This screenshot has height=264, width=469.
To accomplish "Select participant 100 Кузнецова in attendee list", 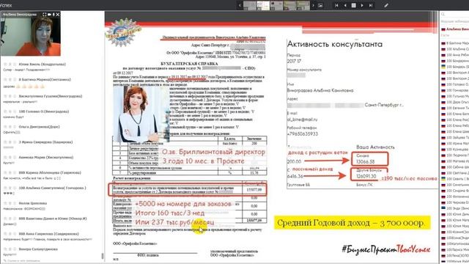I will [x=455, y=150].
